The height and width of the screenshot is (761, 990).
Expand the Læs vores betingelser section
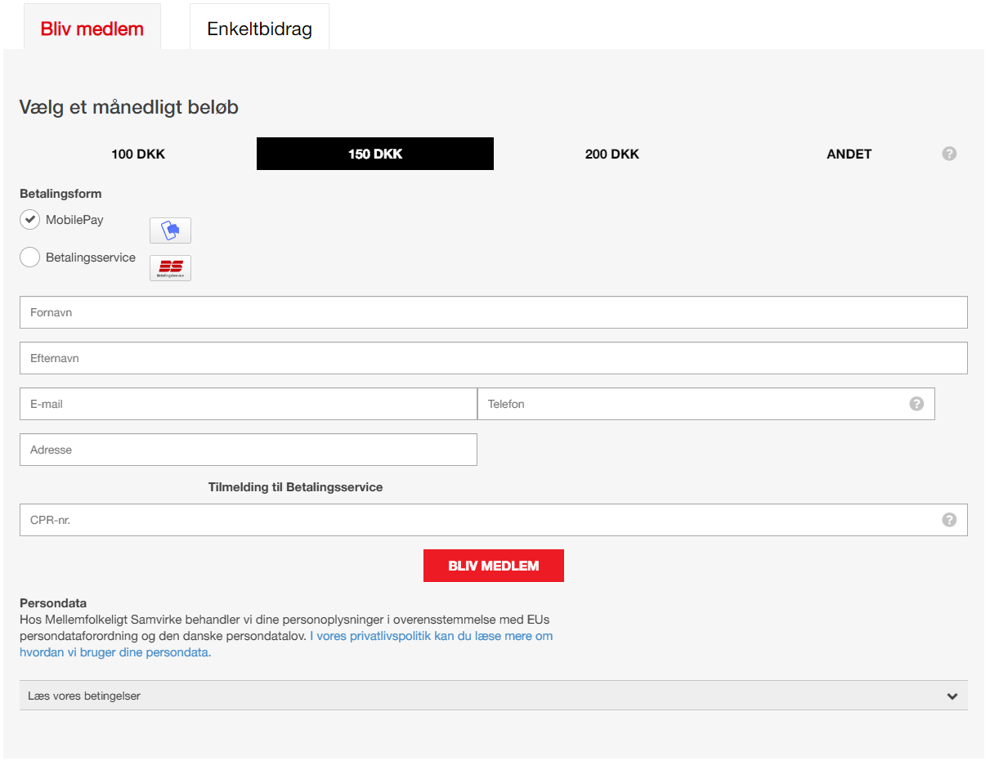(494, 696)
